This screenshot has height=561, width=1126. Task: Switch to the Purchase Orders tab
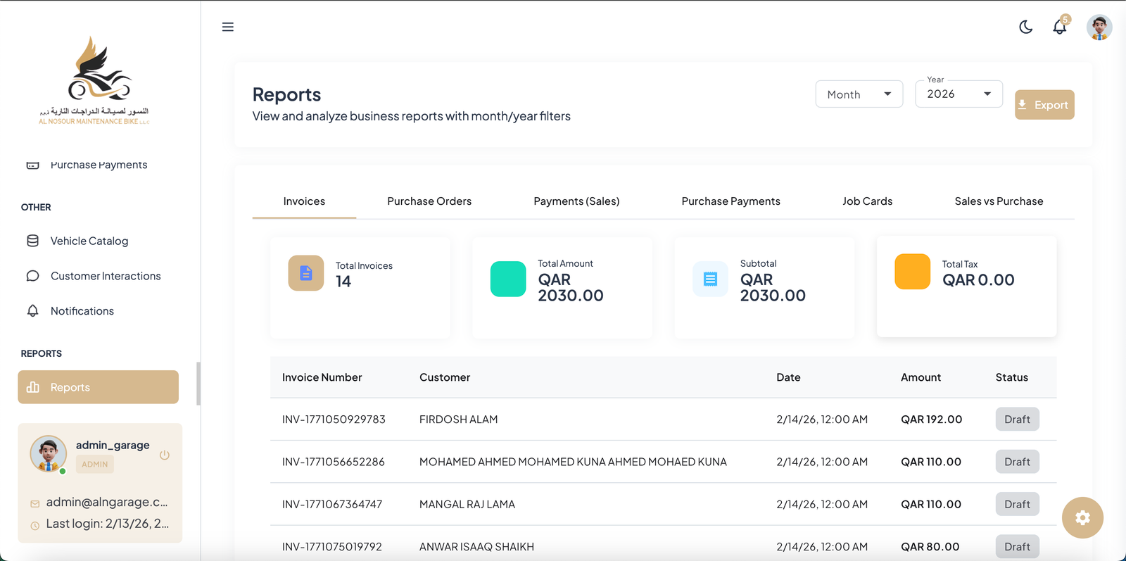click(x=429, y=201)
